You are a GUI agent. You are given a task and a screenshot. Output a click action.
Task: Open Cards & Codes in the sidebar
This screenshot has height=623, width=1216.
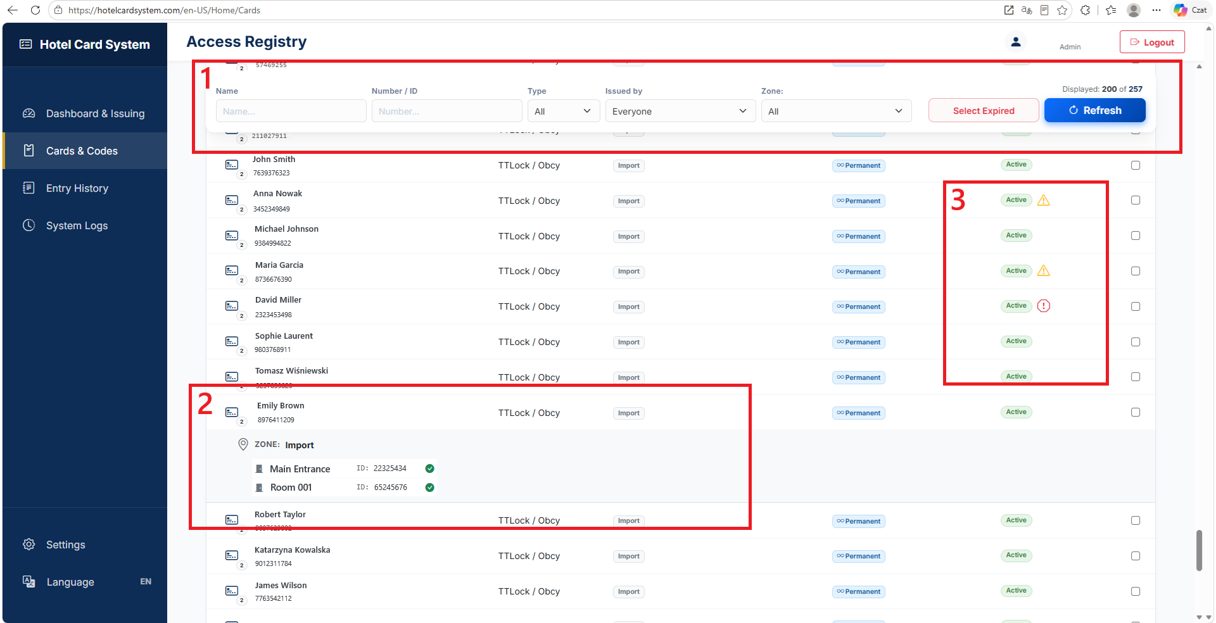pyautogui.click(x=85, y=151)
